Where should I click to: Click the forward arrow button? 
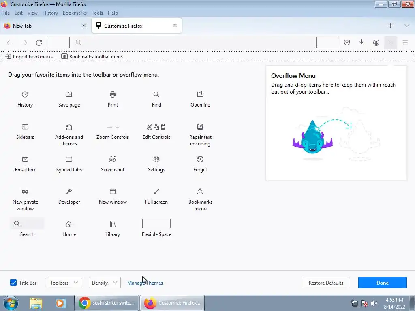click(24, 43)
